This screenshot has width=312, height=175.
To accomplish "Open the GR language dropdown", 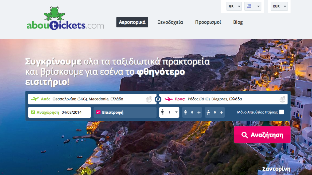I will click(234, 6).
